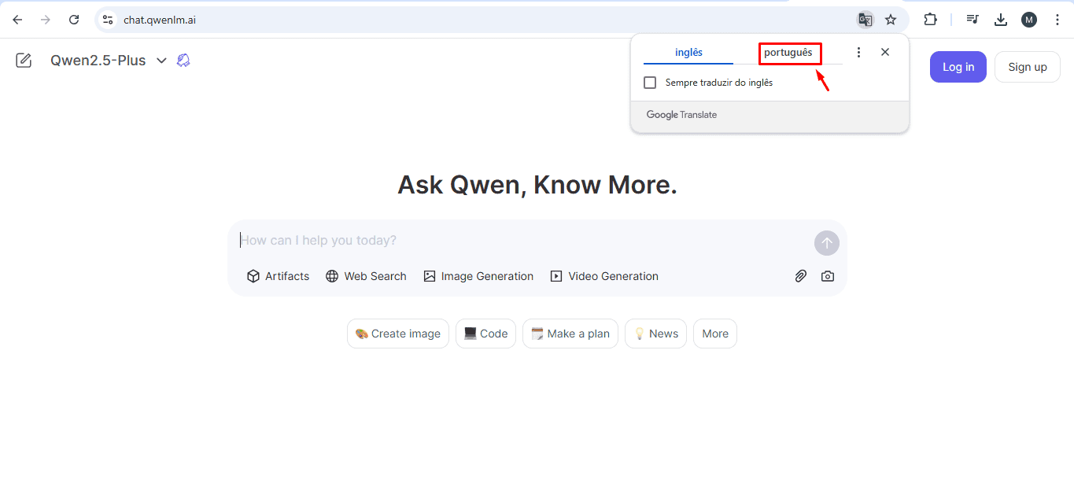Click the Sign up button
This screenshot has height=483, width=1074.
1028,67
